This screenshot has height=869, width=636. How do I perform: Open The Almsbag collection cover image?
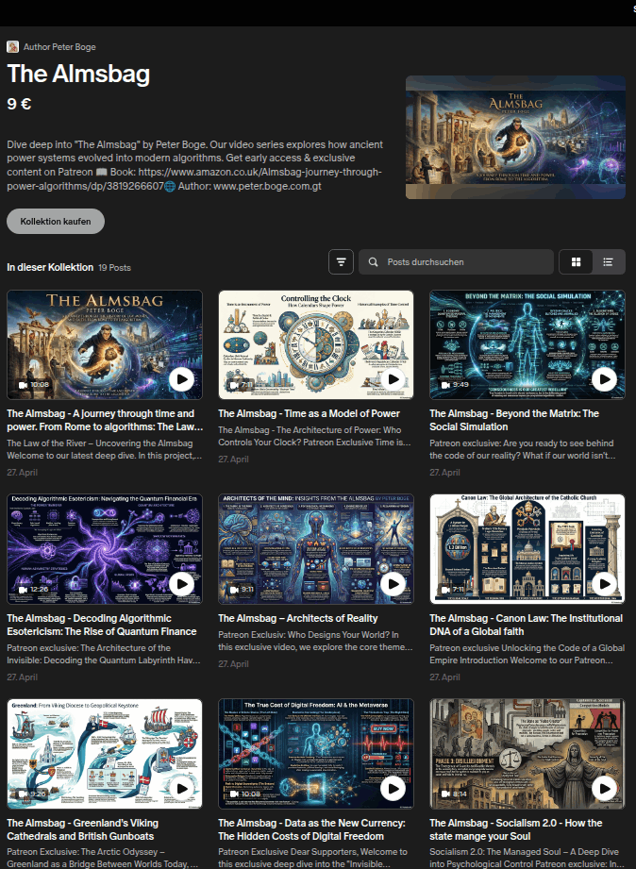[x=515, y=137]
